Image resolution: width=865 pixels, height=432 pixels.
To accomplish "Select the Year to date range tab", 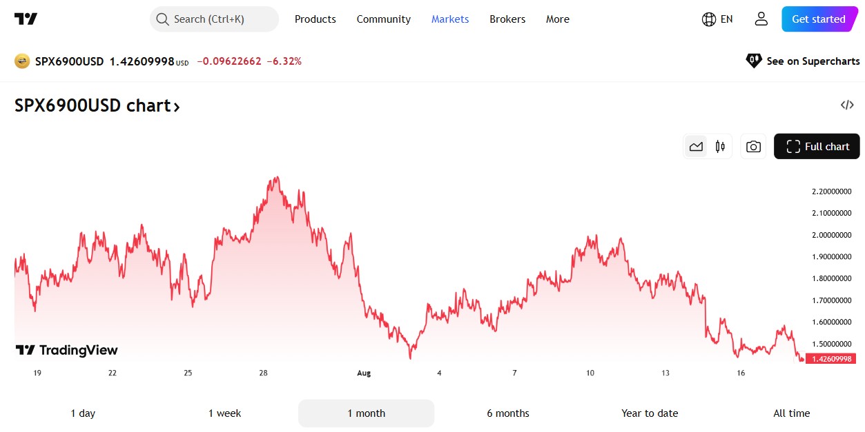I will [650, 413].
